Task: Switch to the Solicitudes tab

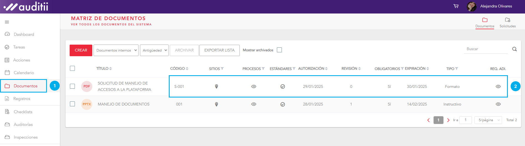Action: coord(507,22)
